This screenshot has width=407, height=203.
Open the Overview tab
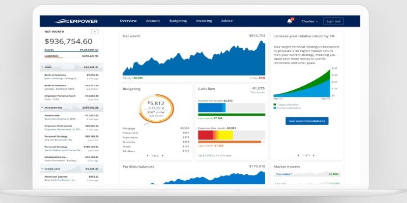pyautogui.click(x=128, y=21)
